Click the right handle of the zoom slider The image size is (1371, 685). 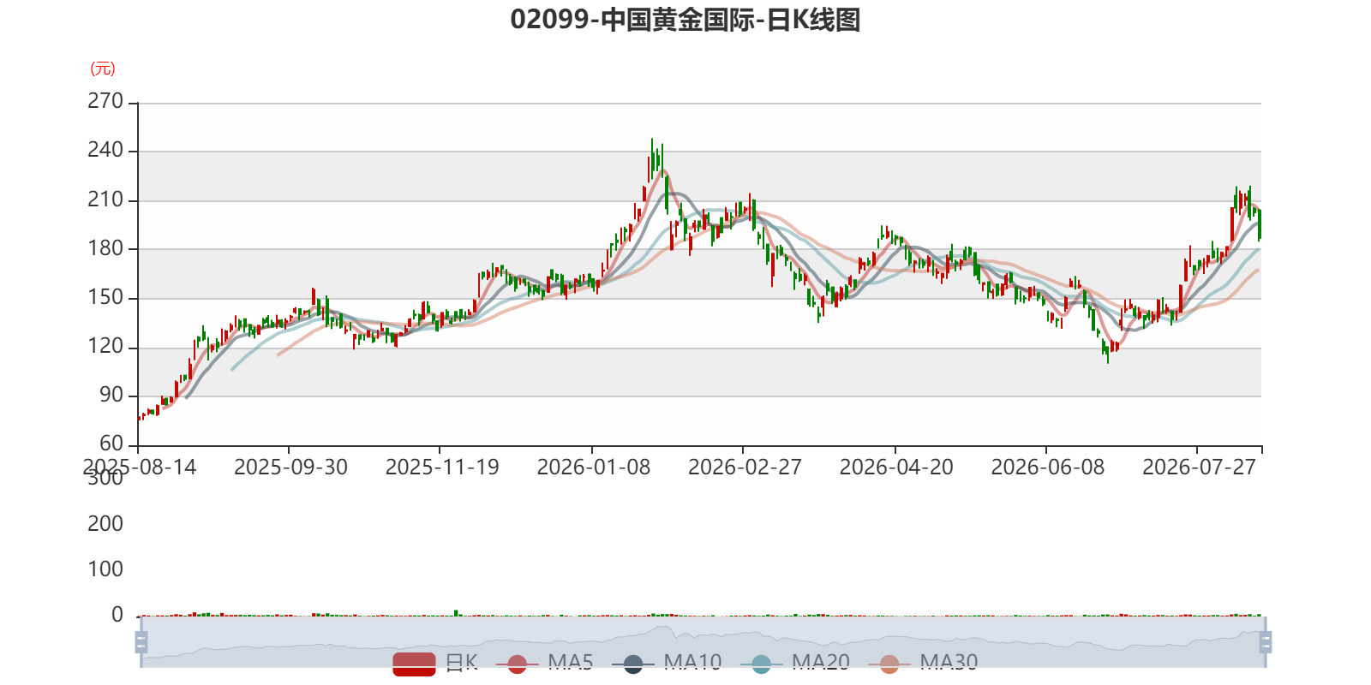pos(1266,642)
